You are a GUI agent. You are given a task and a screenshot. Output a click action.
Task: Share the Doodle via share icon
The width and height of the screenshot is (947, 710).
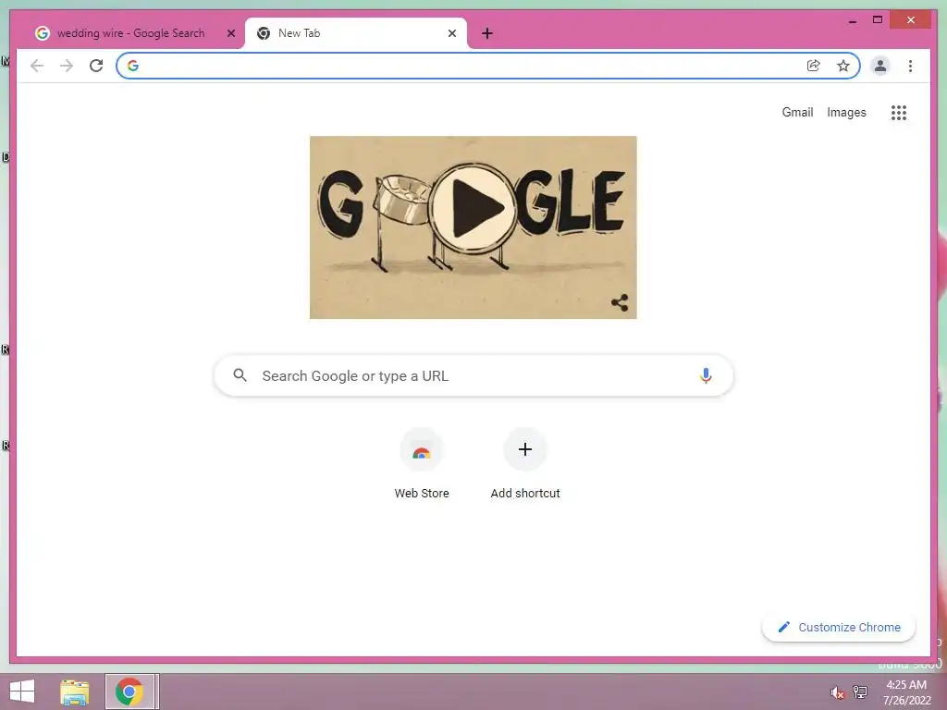click(x=620, y=302)
